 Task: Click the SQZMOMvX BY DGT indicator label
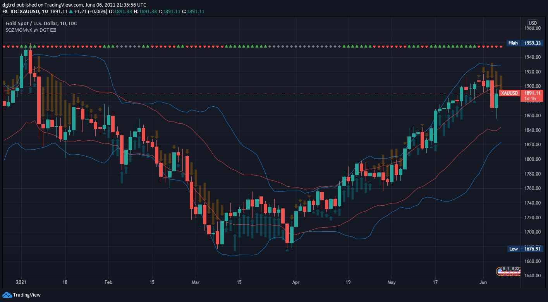(x=31, y=30)
